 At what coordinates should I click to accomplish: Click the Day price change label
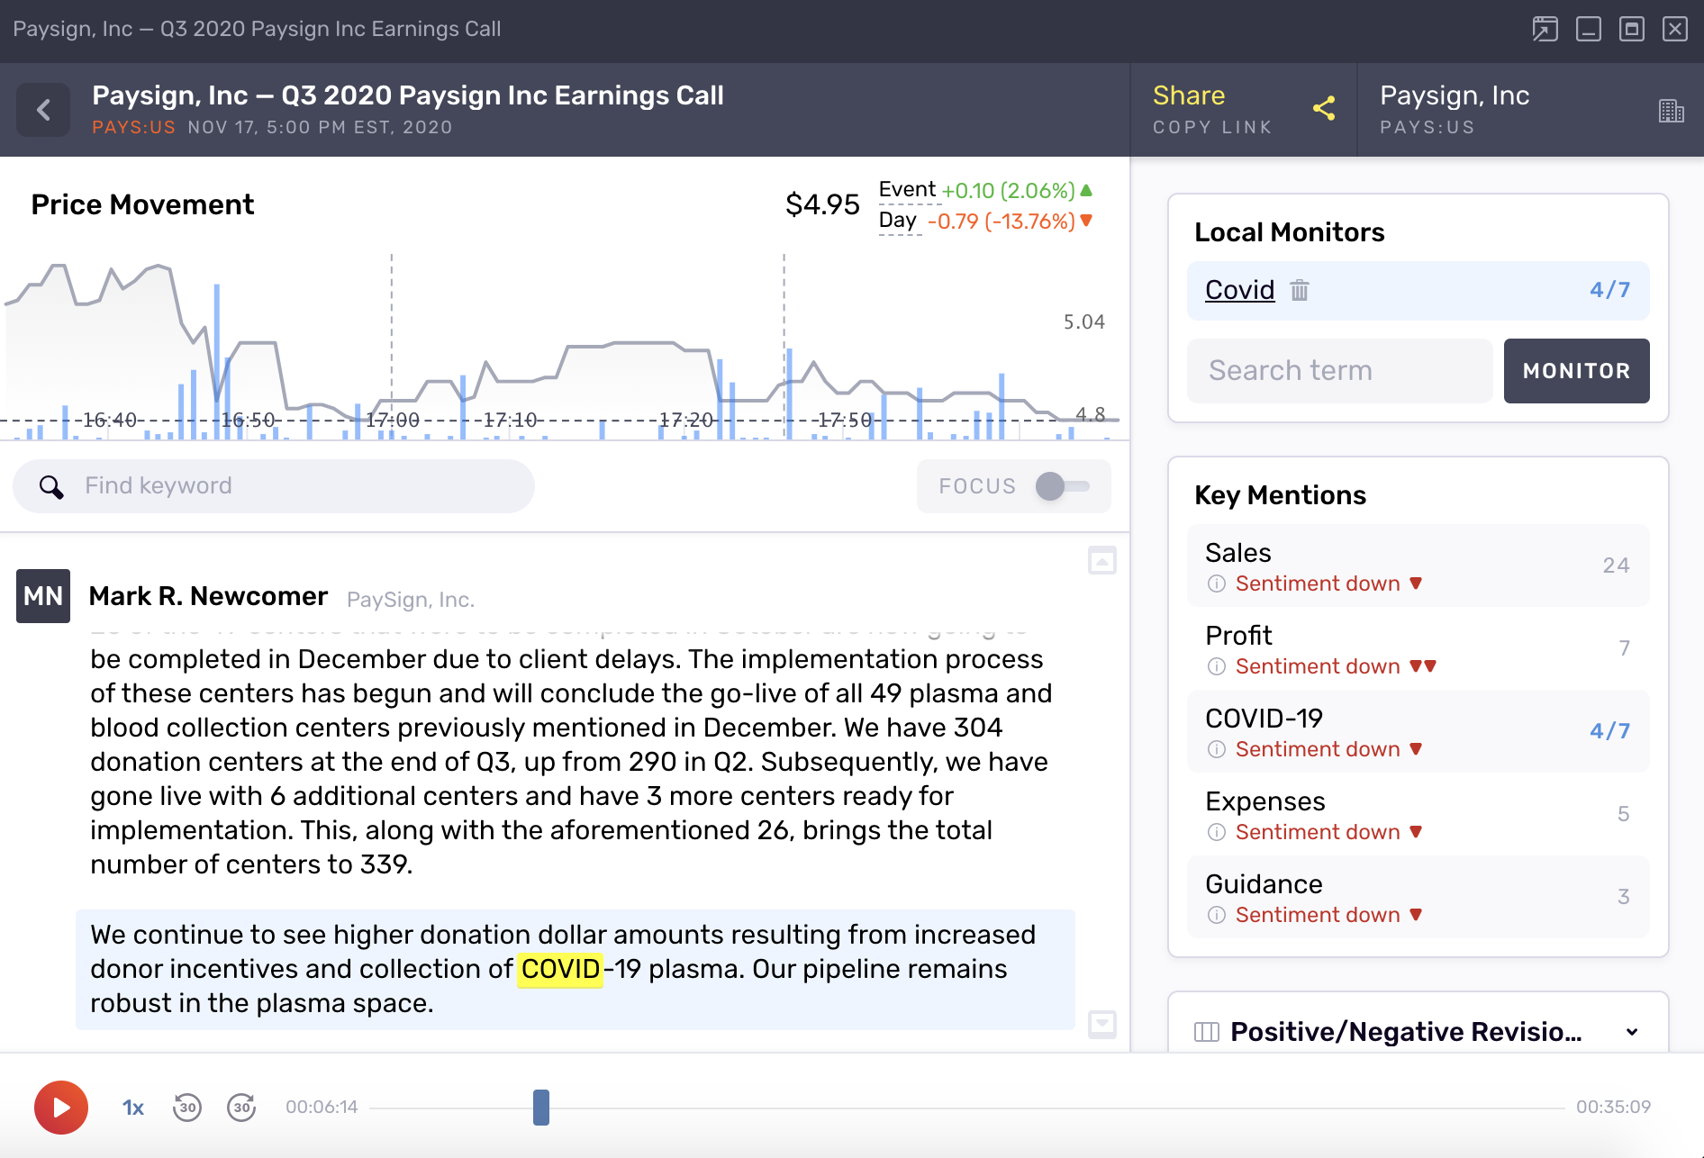coord(898,221)
